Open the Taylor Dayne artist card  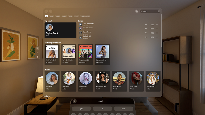click(x=86, y=81)
